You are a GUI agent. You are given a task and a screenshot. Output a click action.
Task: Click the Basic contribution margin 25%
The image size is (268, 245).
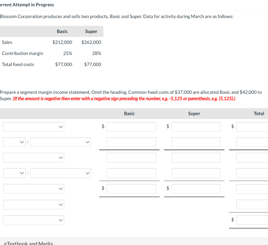click(x=68, y=53)
